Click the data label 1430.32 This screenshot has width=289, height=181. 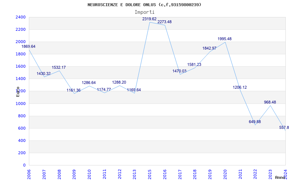pyautogui.click(x=43, y=74)
